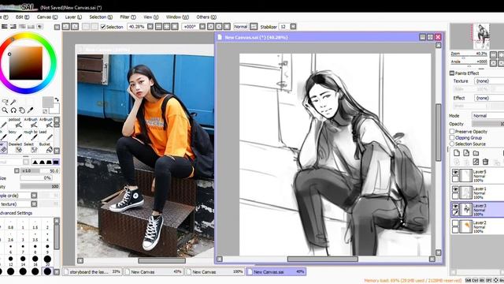This screenshot has width=504, height=284.
Task: Open the rotation angle dropdown arrow
Action: (x=202, y=26)
